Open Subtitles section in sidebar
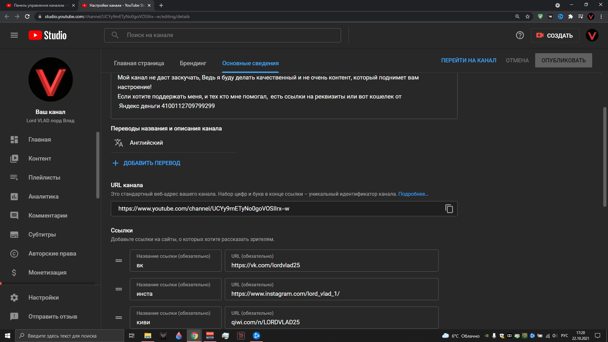 click(x=42, y=235)
